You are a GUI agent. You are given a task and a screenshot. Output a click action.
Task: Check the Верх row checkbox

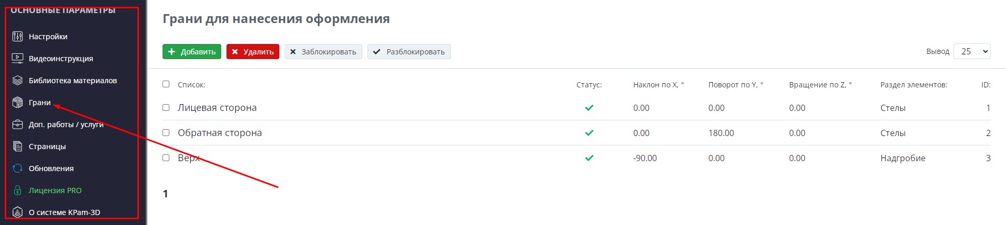166,158
